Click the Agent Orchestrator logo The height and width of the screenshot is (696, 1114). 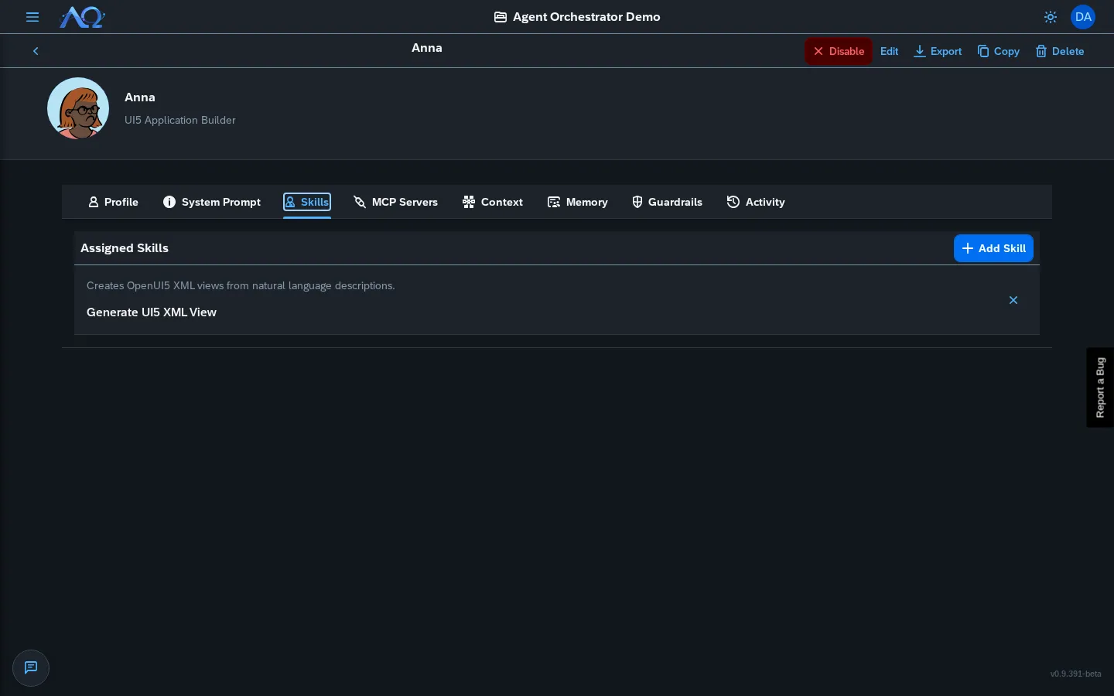click(x=82, y=17)
